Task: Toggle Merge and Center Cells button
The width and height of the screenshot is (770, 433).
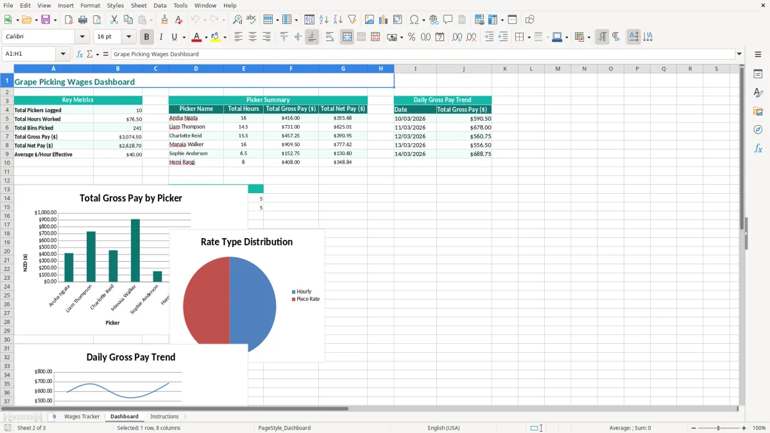Action: [347, 37]
